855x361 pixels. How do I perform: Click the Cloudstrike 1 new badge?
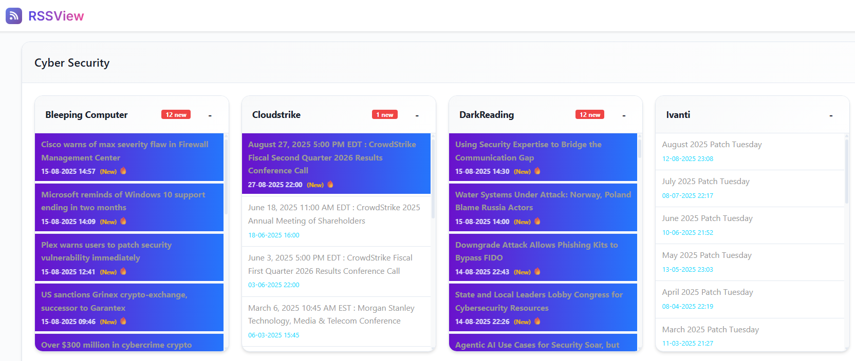click(x=384, y=115)
